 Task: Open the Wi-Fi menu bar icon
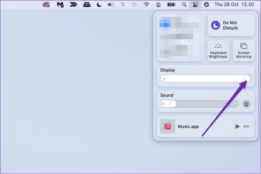pos(146,5)
